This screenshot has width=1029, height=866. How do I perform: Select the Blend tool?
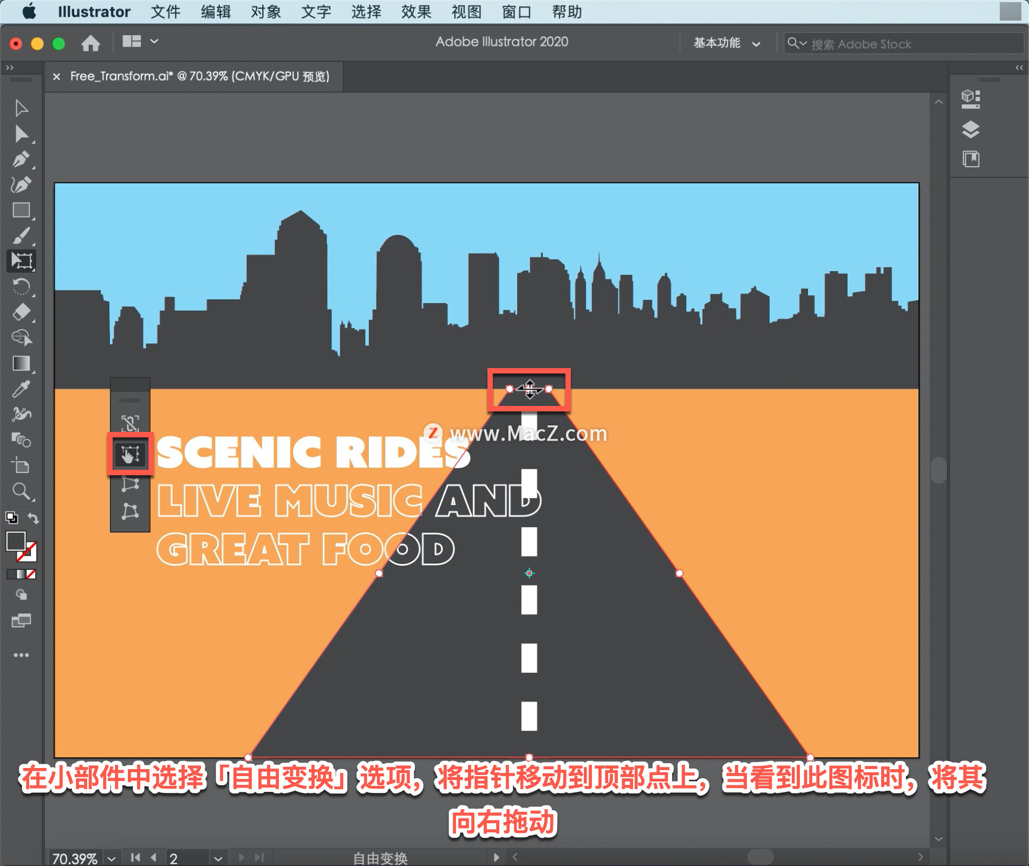point(21,440)
